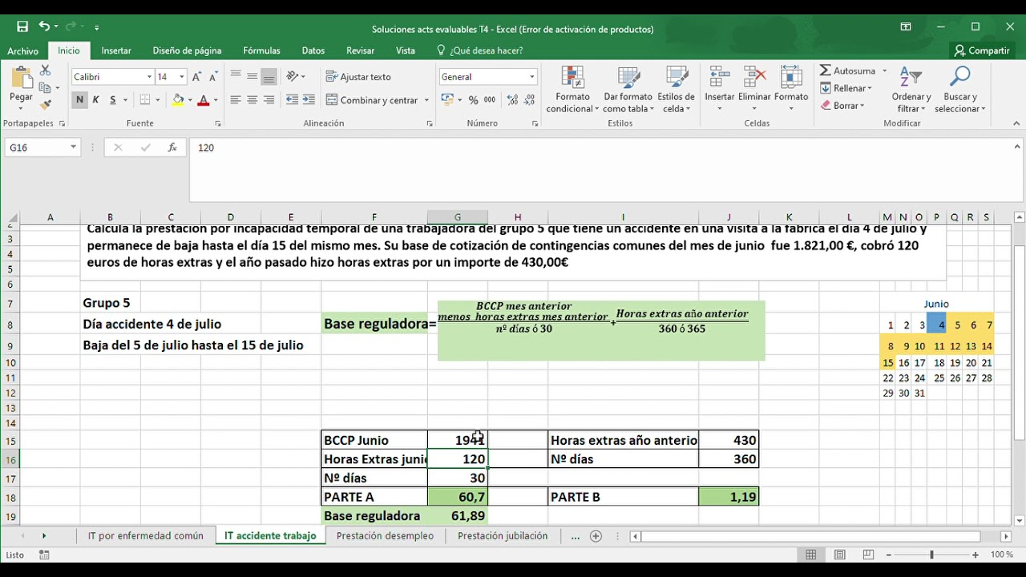Toggle bold (N) formatting
Screen dimensions: 1026x577
tap(79, 100)
